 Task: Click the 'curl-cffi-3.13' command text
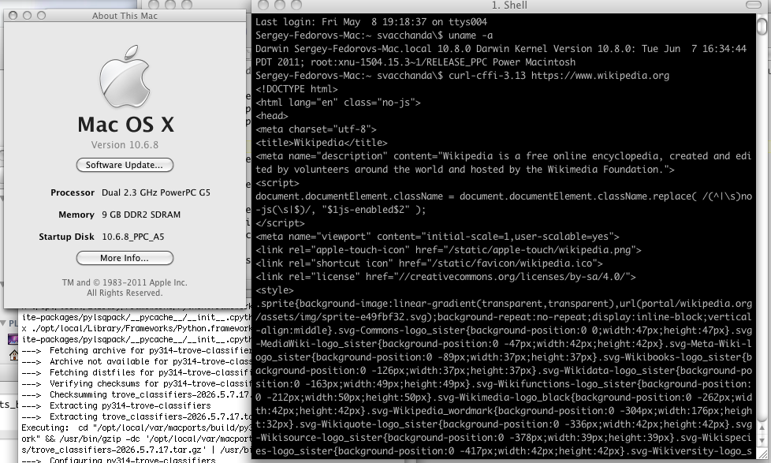[x=487, y=75]
